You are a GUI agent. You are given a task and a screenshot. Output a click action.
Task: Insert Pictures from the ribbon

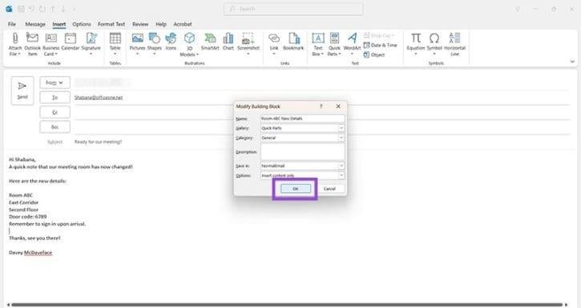[137, 38]
